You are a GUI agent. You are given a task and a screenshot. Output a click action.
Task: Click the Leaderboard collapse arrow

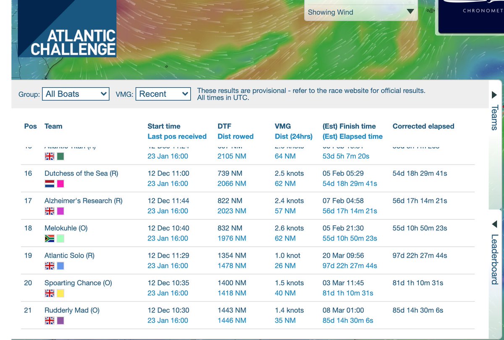(495, 223)
